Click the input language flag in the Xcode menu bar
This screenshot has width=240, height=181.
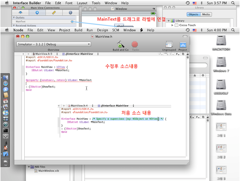pos(195,30)
